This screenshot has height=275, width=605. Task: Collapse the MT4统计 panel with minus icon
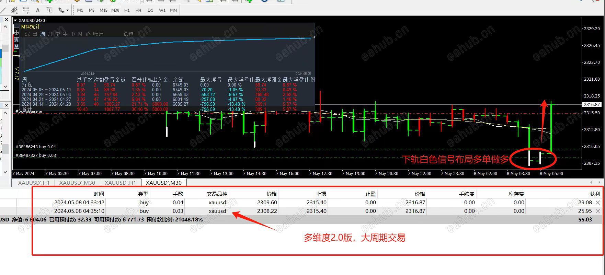(16, 25)
